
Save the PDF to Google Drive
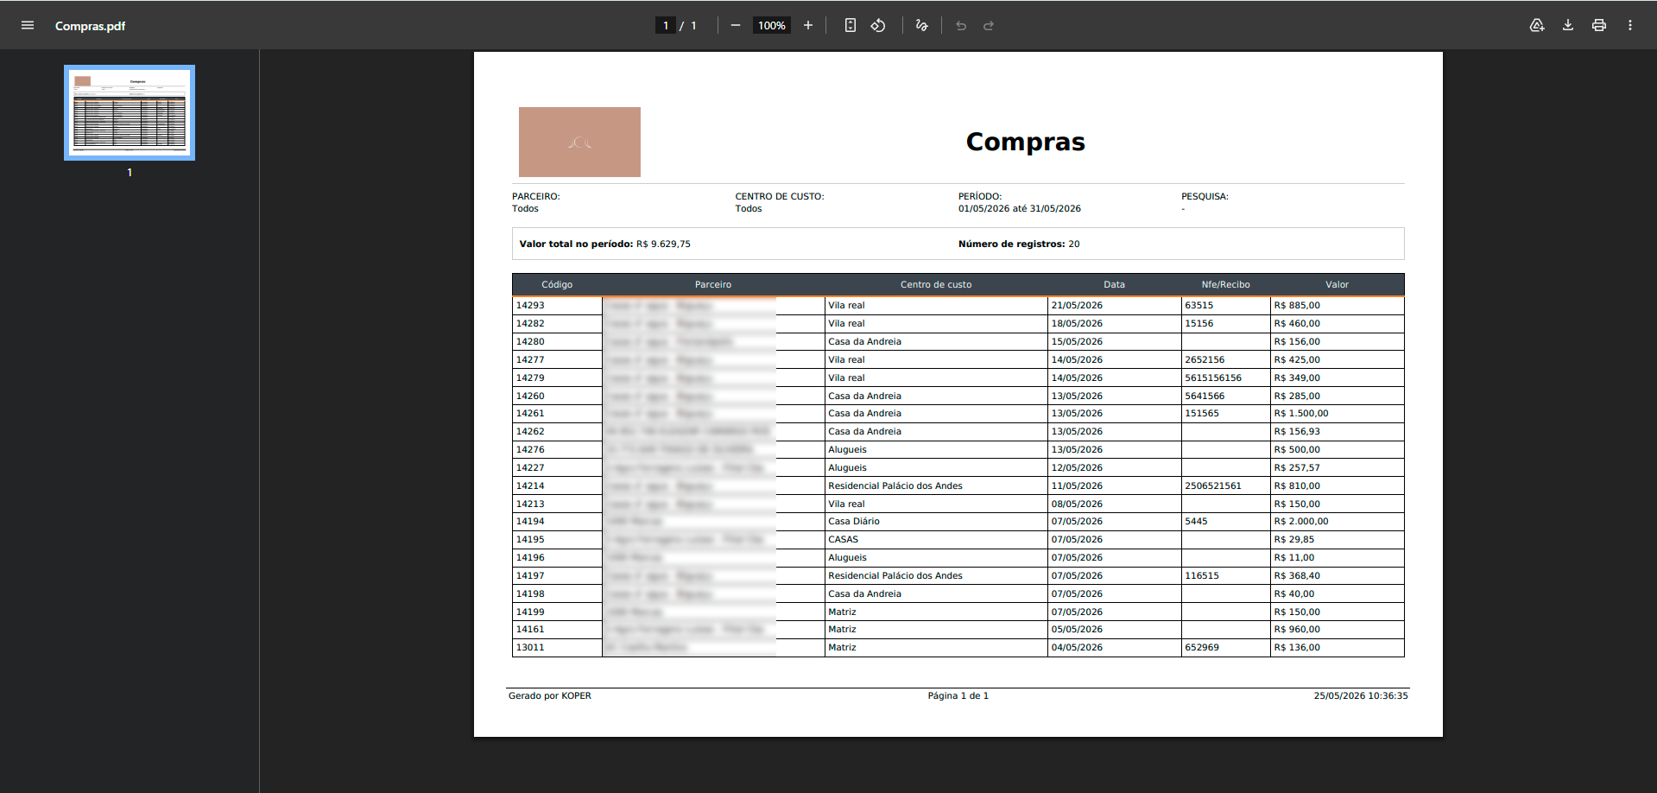point(1537,26)
